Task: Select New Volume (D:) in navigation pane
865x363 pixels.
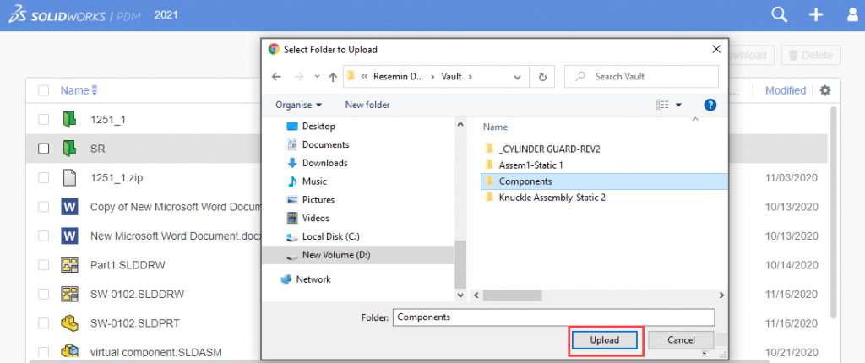Action: coord(334,255)
